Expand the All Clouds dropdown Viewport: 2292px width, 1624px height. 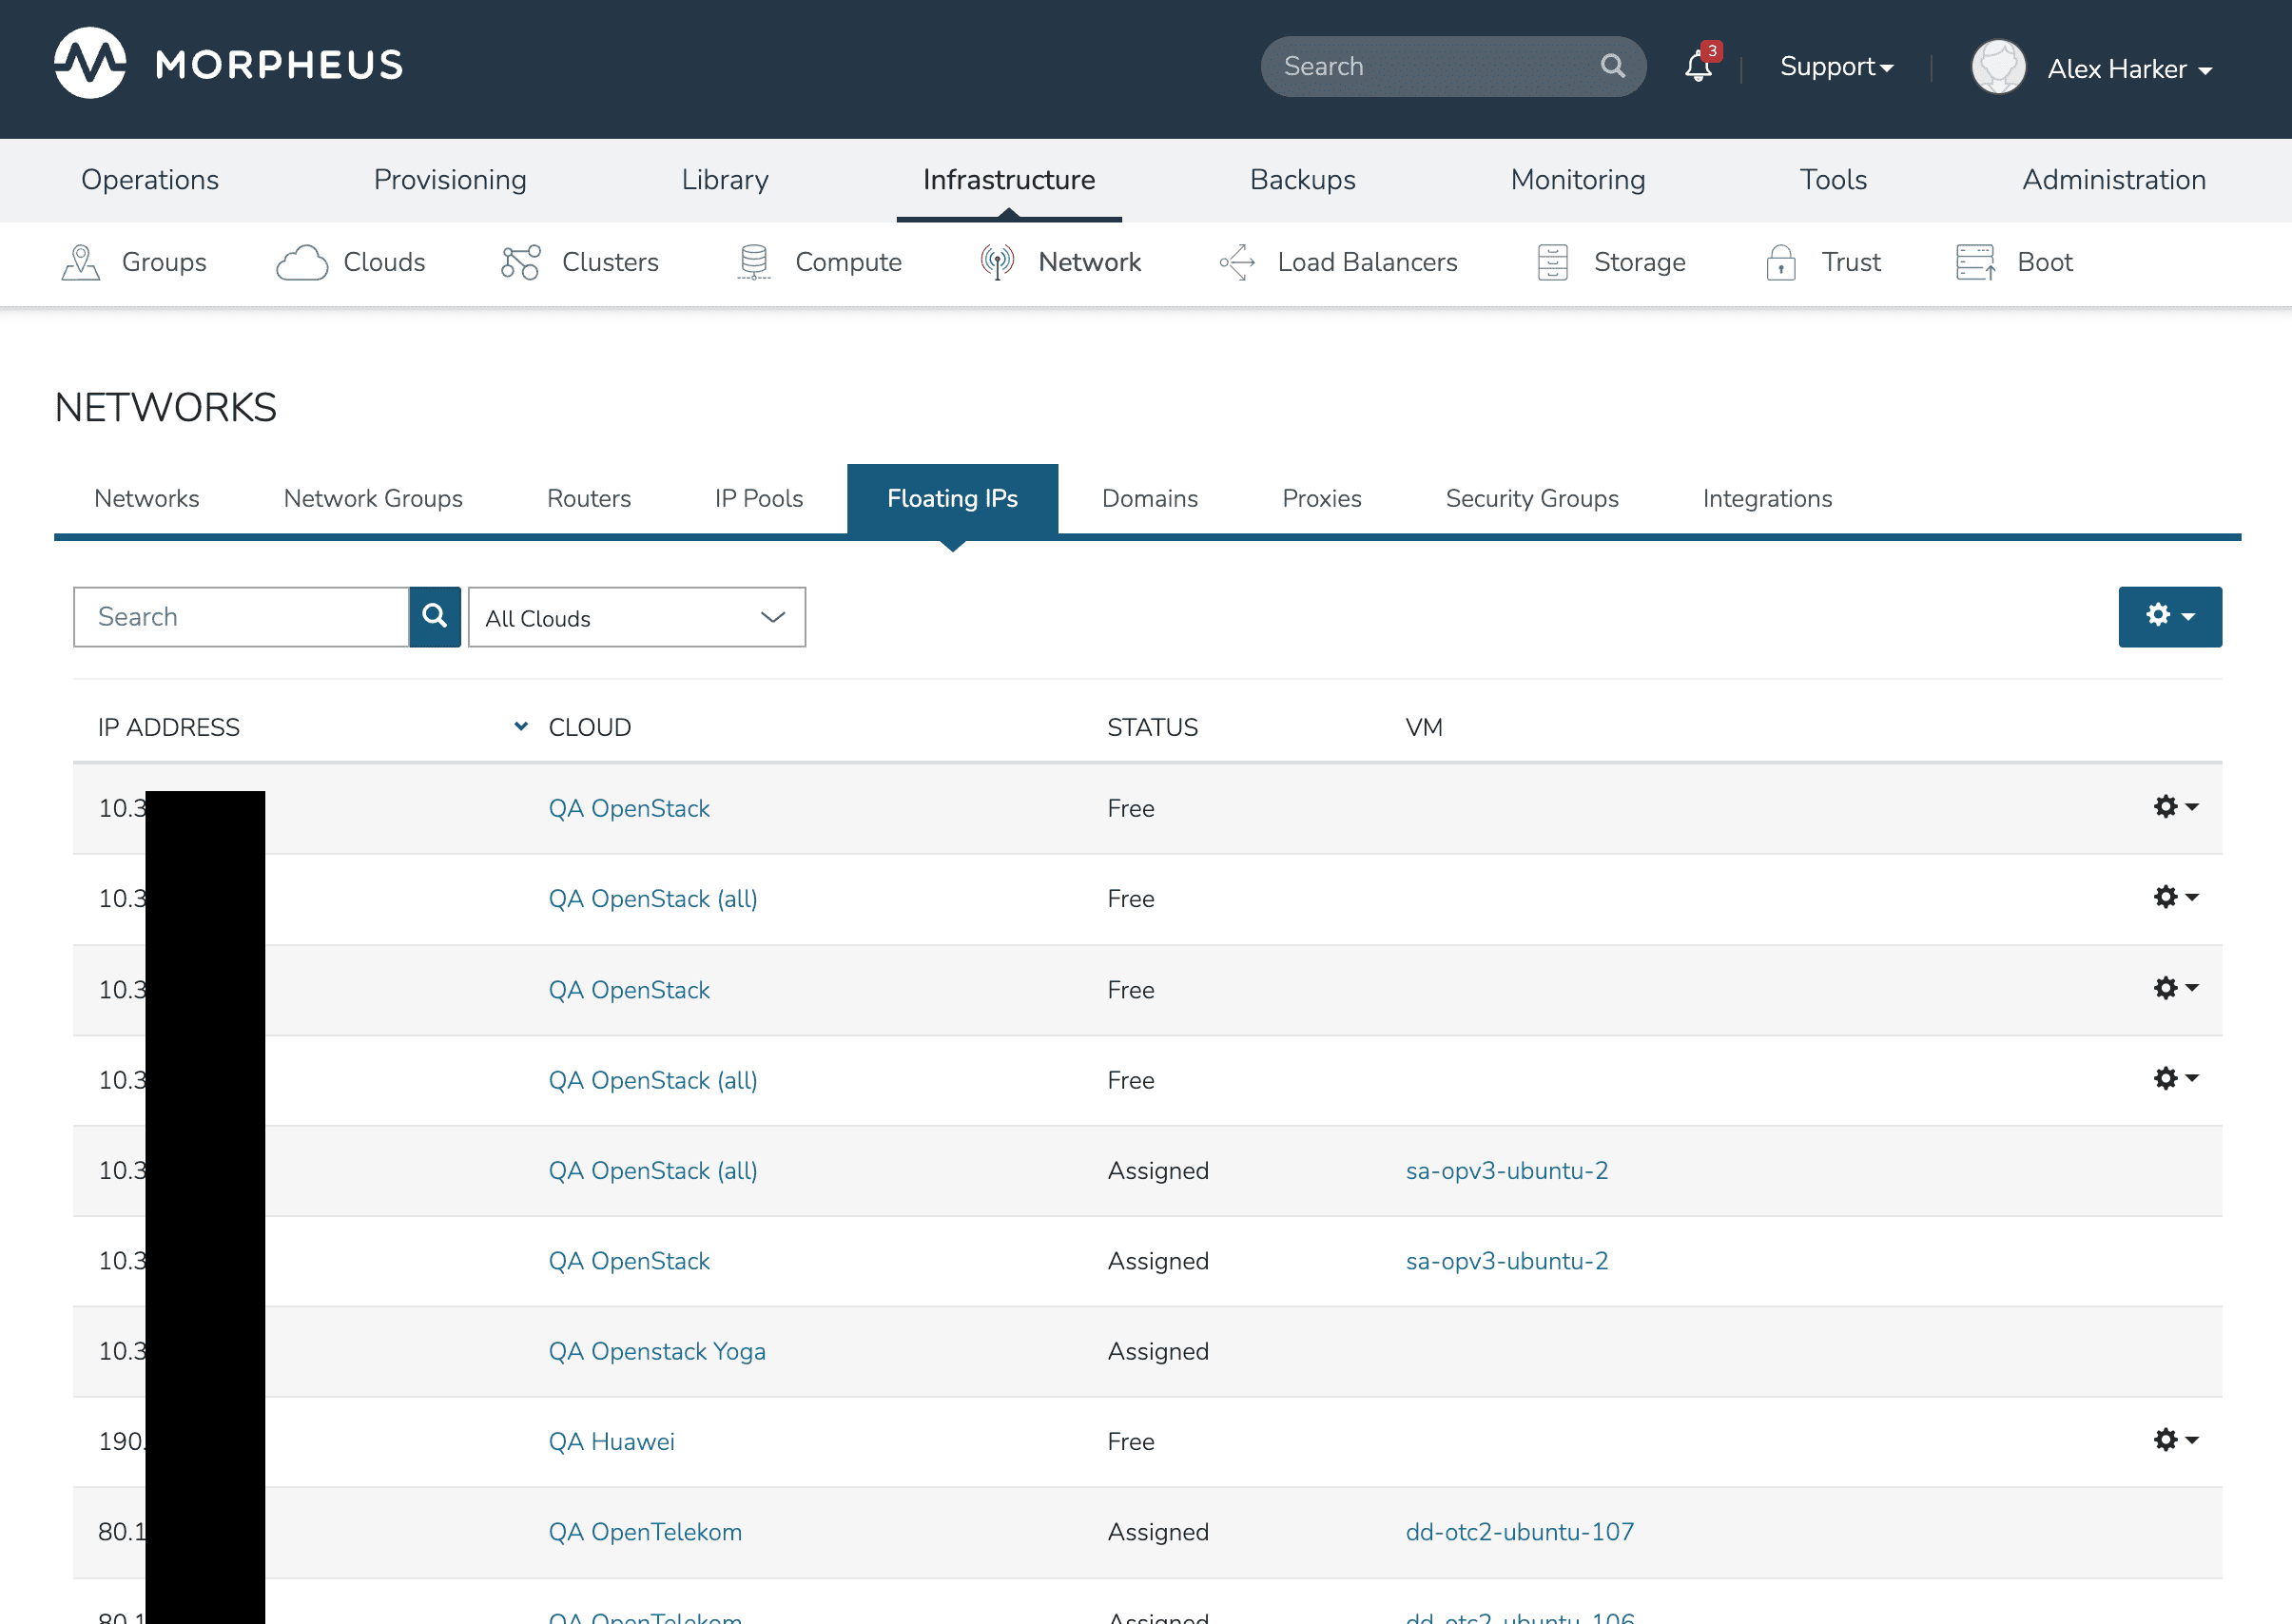pos(637,617)
